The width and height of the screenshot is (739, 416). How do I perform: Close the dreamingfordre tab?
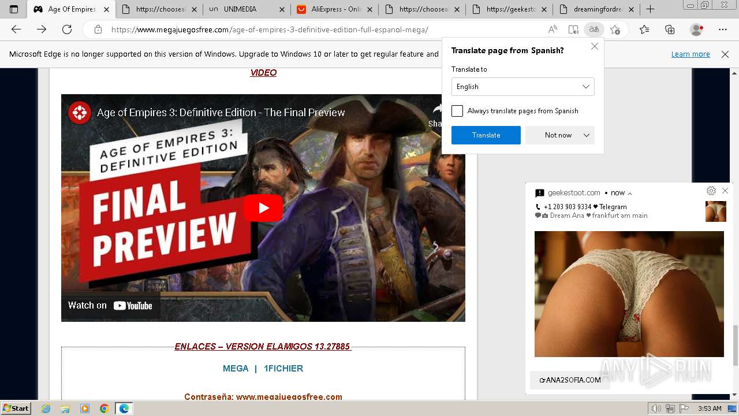[631, 9]
